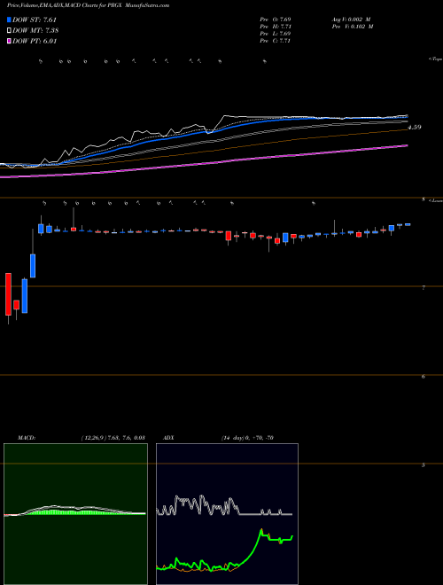Viewport: 443px width, 585px height.
Task: Select the 'DOW MT: 7.38' legend label
Action: point(35,31)
